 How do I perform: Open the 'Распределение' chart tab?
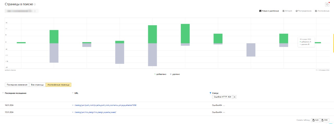[x=303, y=11]
